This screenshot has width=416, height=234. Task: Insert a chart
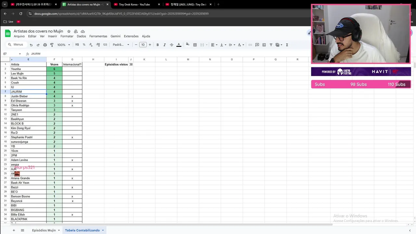[x=264, y=45]
